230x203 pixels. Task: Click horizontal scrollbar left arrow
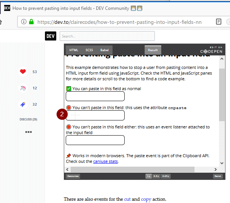tap(67, 169)
